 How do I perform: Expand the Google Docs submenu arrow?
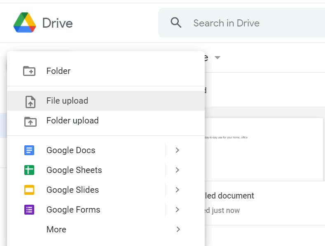pos(177,150)
